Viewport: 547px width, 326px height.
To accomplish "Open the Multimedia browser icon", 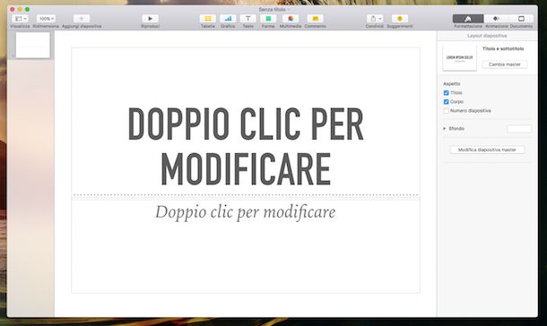I will pyautogui.click(x=291, y=19).
